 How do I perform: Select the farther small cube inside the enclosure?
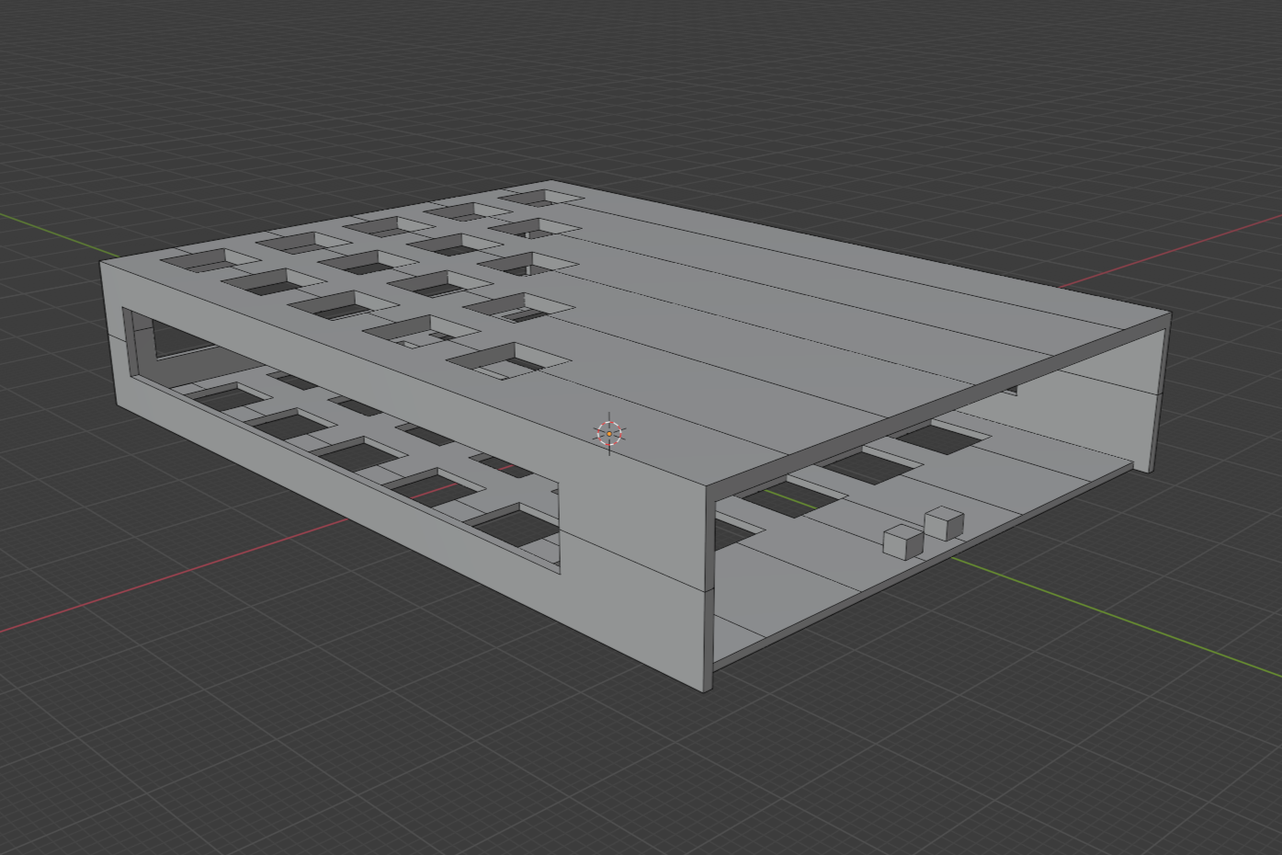944,522
